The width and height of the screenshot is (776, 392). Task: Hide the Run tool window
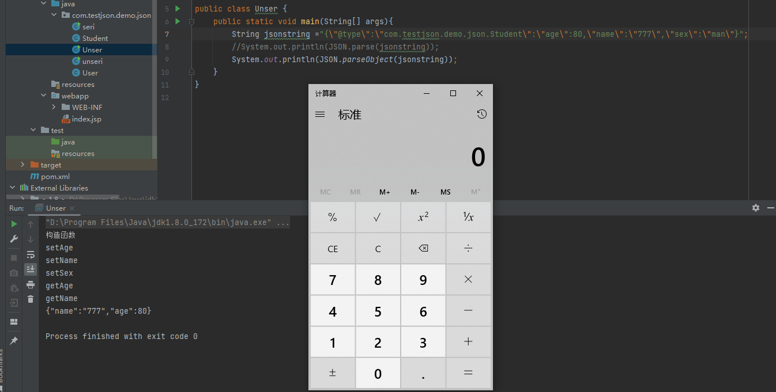click(770, 208)
